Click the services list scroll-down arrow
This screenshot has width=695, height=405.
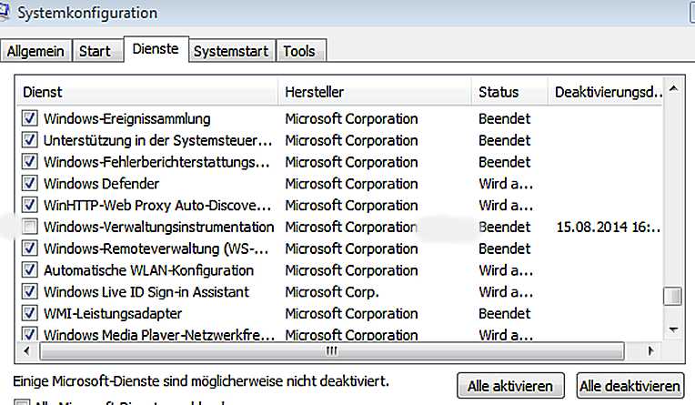pyautogui.click(x=674, y=329)
